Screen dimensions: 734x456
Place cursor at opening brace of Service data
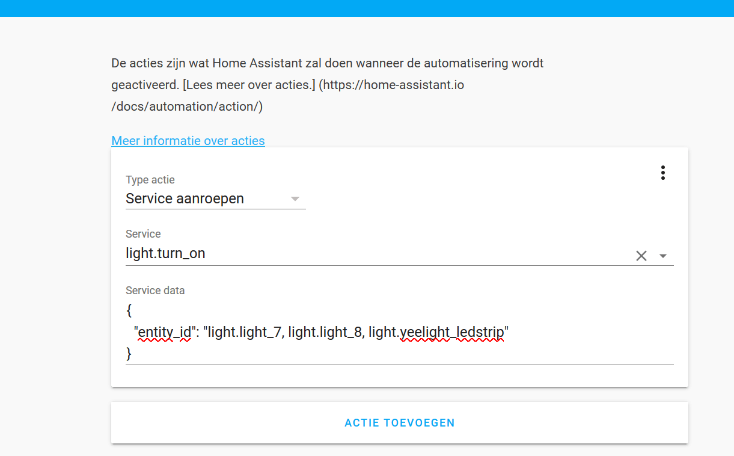[x=129, y=311]
